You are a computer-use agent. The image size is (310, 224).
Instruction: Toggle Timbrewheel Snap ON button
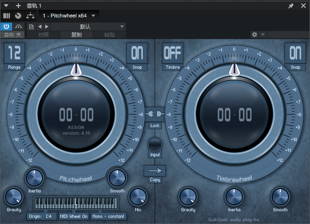click(x=295, y=53)
